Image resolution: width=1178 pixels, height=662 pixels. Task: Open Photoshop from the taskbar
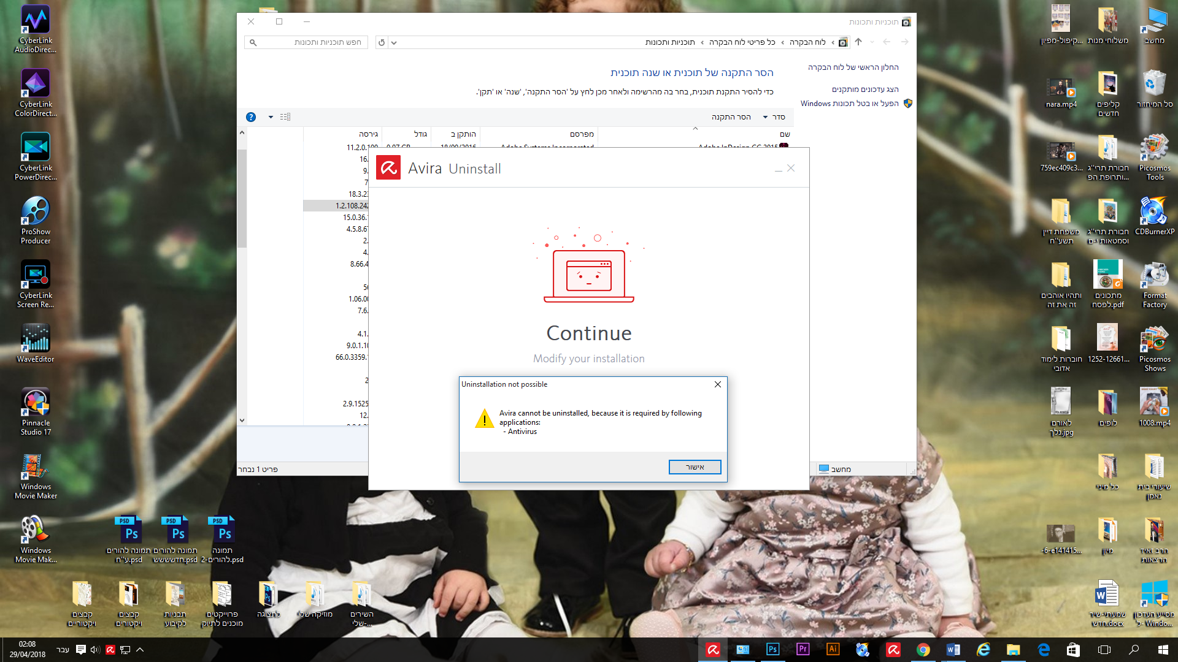click(772, 650)
